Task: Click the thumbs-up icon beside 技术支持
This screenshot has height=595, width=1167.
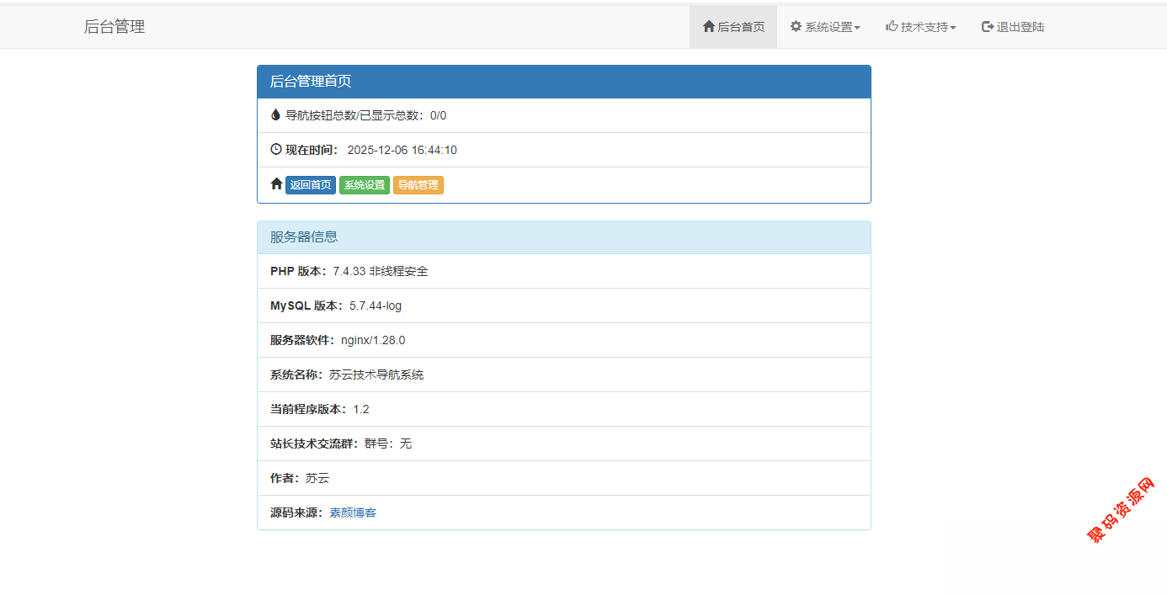Action: point(892,27)
